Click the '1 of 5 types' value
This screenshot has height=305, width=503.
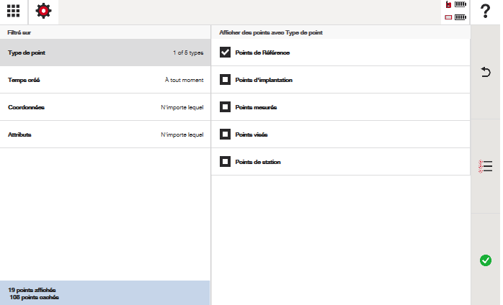(188, 53)
